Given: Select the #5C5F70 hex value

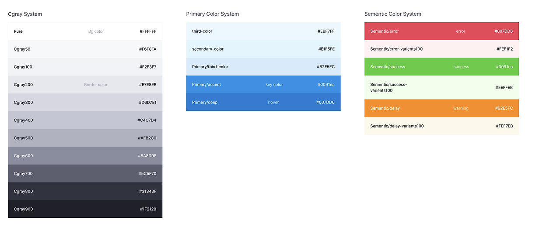Looking at the screenshot, I should click(147, 174).
